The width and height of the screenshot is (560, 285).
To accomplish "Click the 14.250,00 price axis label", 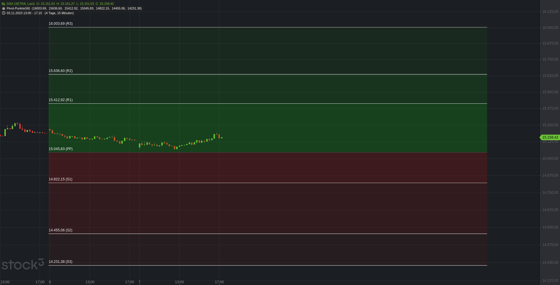I will tap(550, 263).
